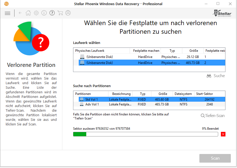Click the Adv Vol 1 drive icon

click(x=82, y=104)
